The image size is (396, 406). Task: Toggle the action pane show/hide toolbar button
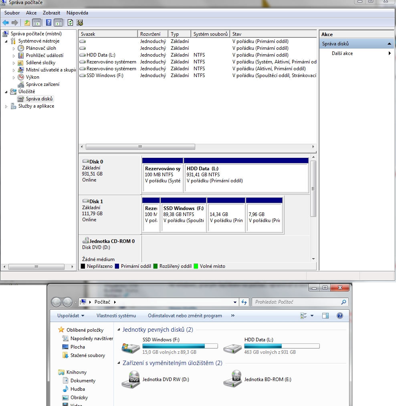click(58, 22)
